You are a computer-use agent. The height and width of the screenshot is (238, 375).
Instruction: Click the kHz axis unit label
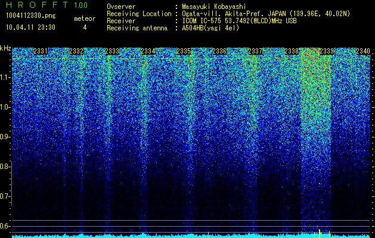click(5, 48)
